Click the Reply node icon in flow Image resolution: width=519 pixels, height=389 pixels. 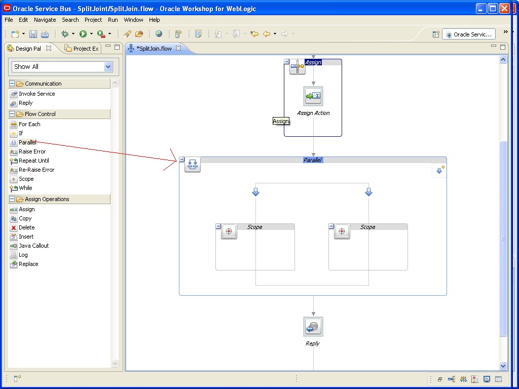[x=313, y=327]
